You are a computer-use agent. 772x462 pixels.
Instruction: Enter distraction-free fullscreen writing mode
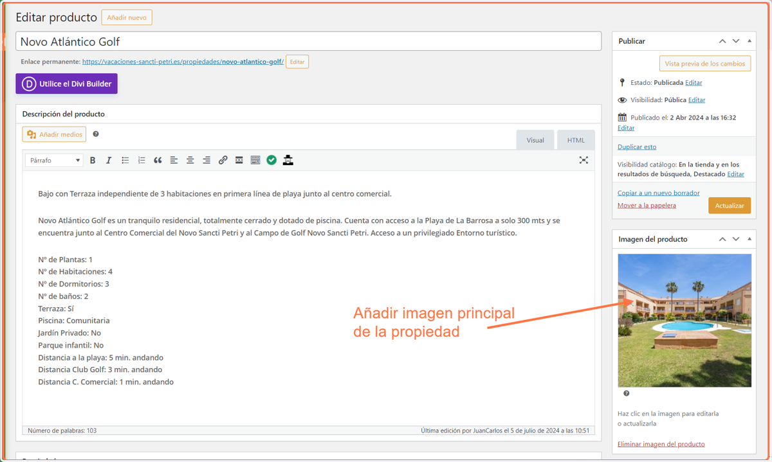584,160
